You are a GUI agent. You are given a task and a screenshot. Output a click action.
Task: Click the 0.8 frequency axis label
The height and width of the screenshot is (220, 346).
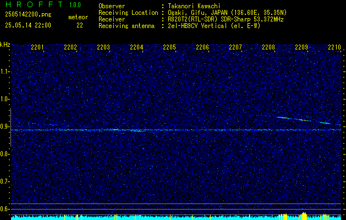tap(4, 154)
